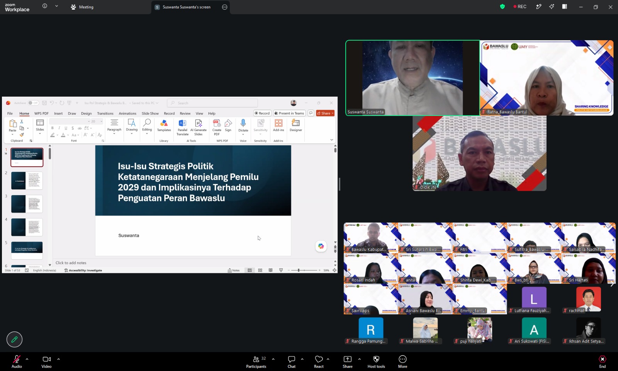Toggle AutoSave switch in PowerPoint
This screenshot has height=371, width=618.
pos(33,103)
